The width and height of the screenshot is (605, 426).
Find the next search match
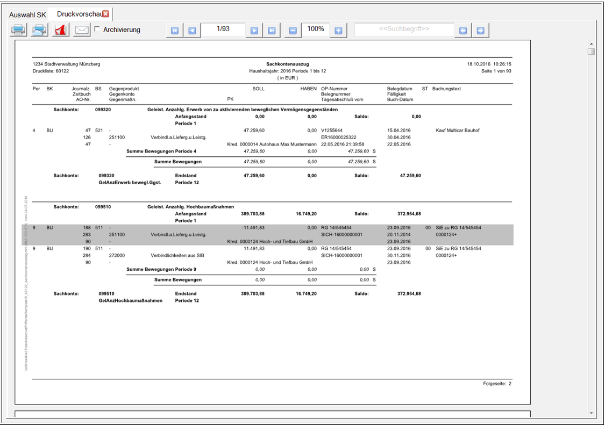coord(480,31)
